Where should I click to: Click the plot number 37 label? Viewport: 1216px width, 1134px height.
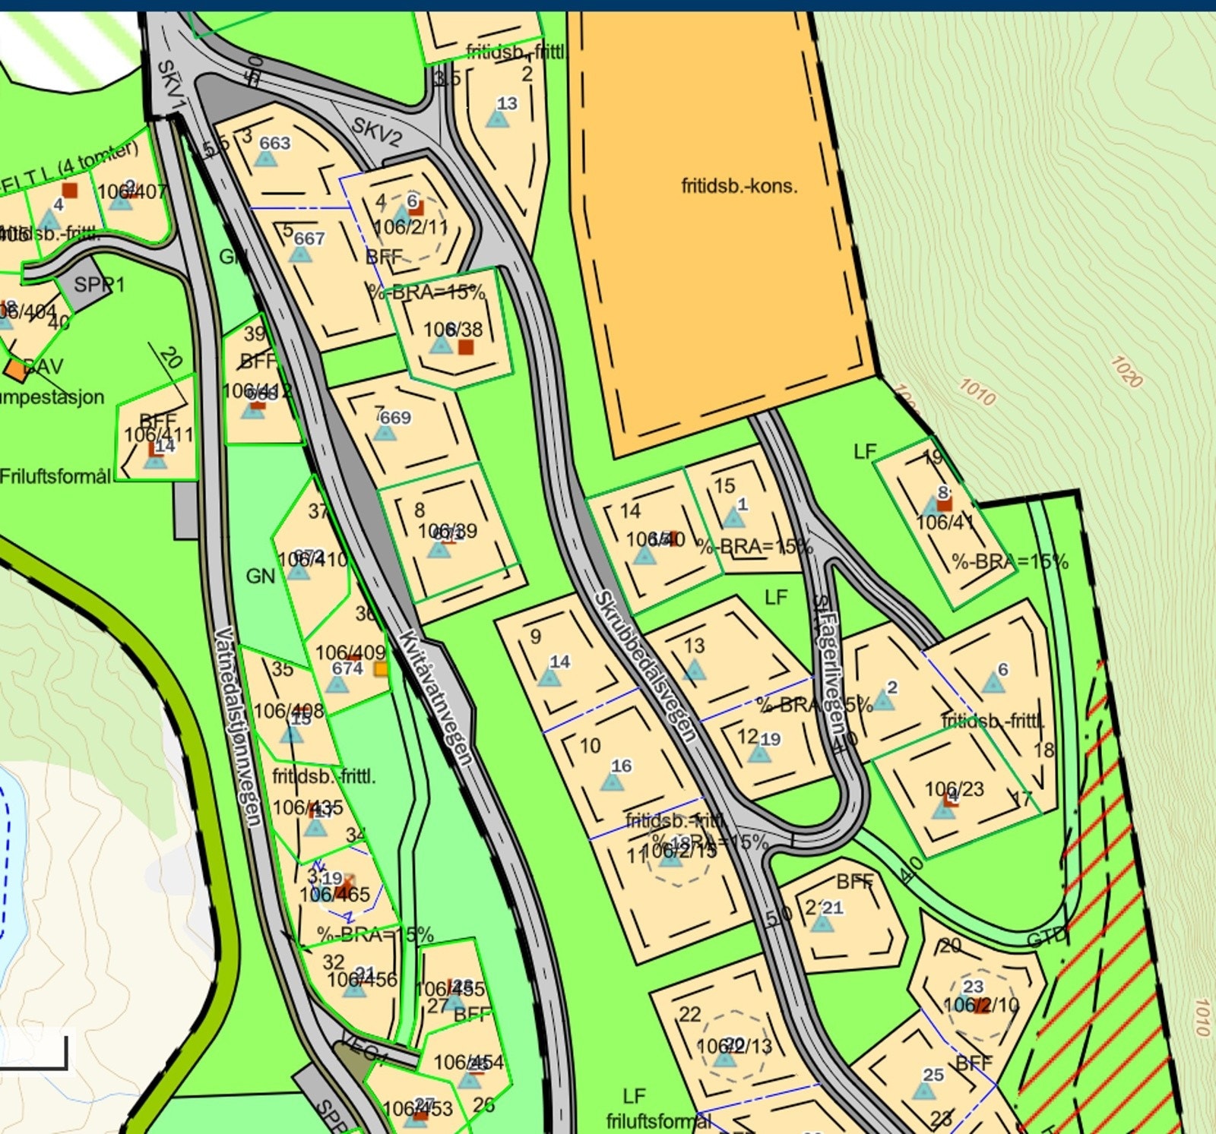[x=318, y=511]
